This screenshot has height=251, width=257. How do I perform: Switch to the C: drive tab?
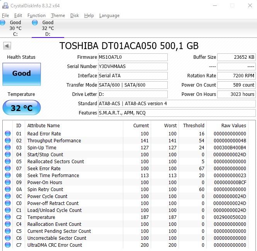[15, 28]
